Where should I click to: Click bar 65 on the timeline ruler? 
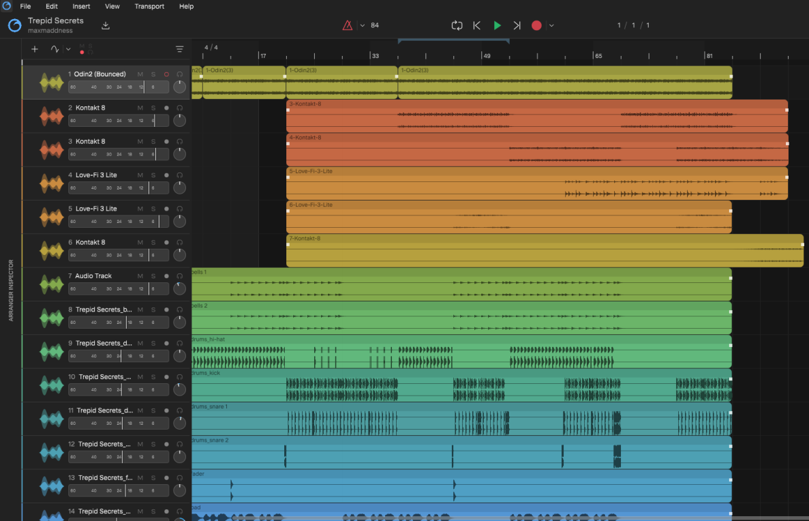[598, 56]
